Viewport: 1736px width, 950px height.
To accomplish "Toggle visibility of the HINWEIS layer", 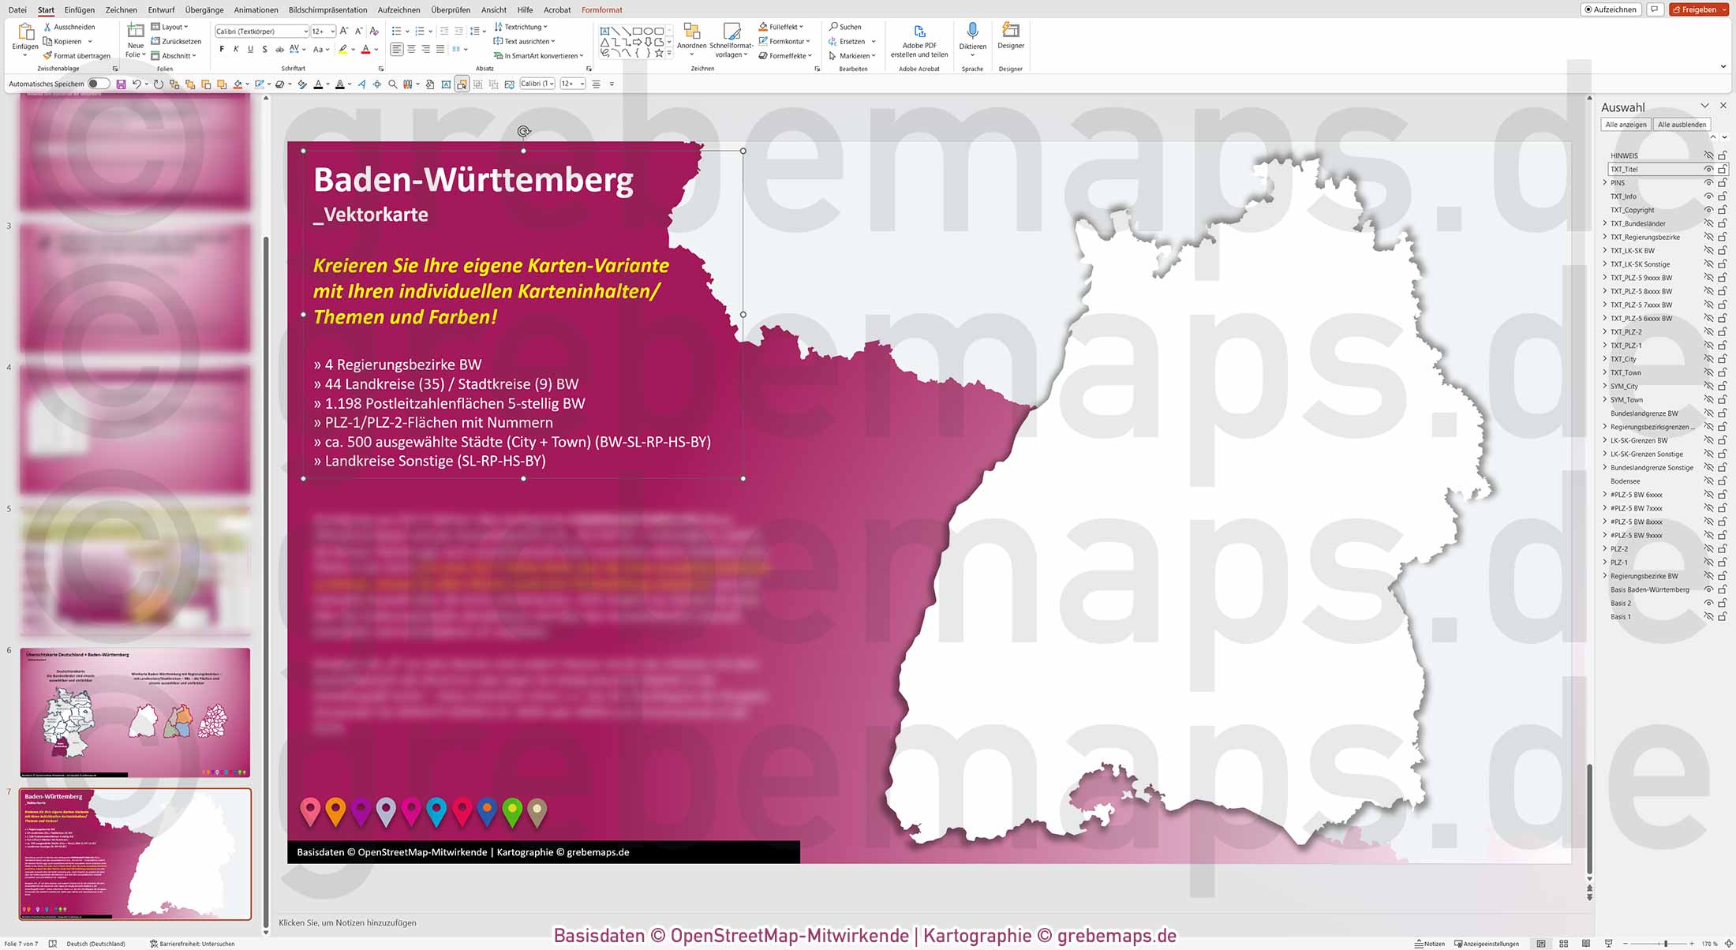I will (1708, 155).
